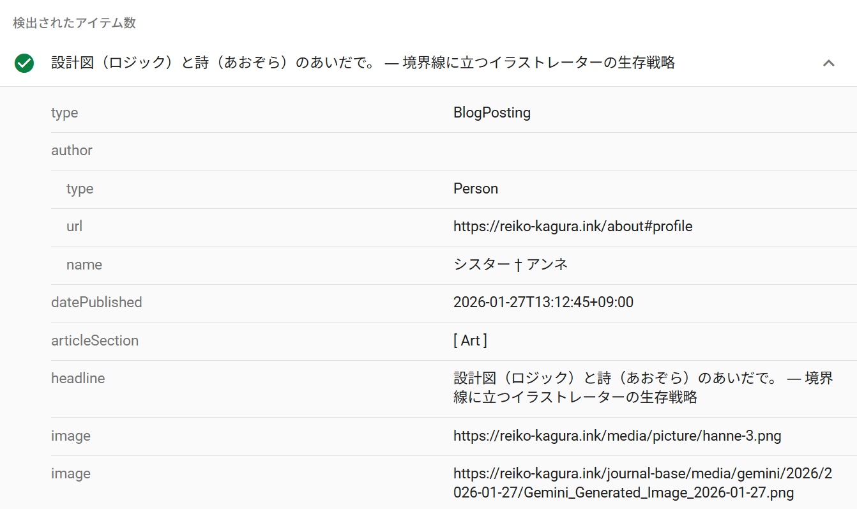The width and height of the screenshot is (857, 509).
Task: Select the second image property row
Action: click(x=71, y=473)
